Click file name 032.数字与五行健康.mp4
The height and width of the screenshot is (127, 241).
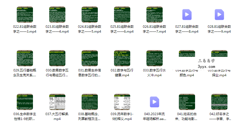pos(122,73)
